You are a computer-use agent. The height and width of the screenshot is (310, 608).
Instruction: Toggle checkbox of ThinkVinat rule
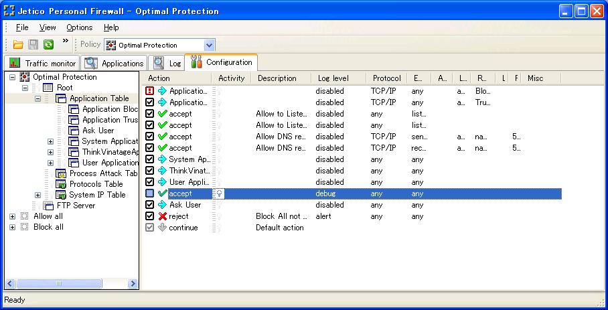(x=150, y=171)
